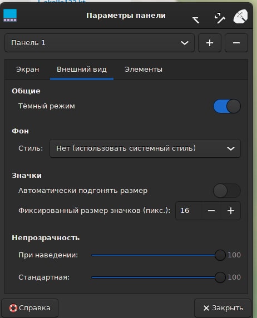Switch to the Экран tab

point(28,69)
